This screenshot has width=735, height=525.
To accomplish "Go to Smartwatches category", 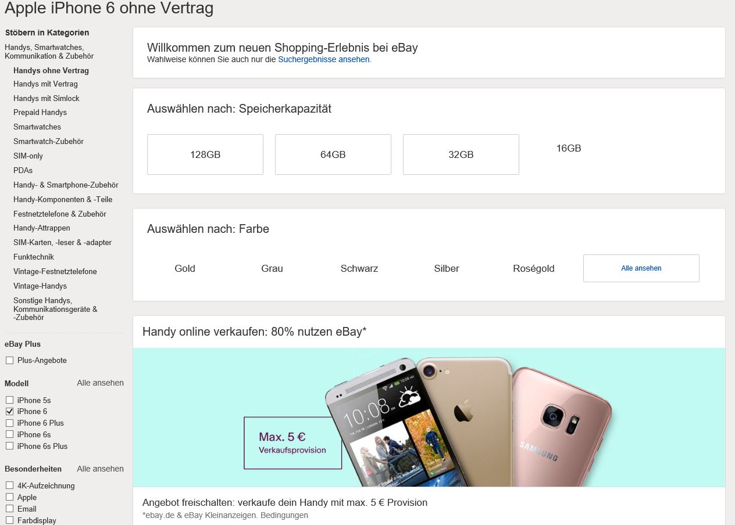I will [37, 127].
